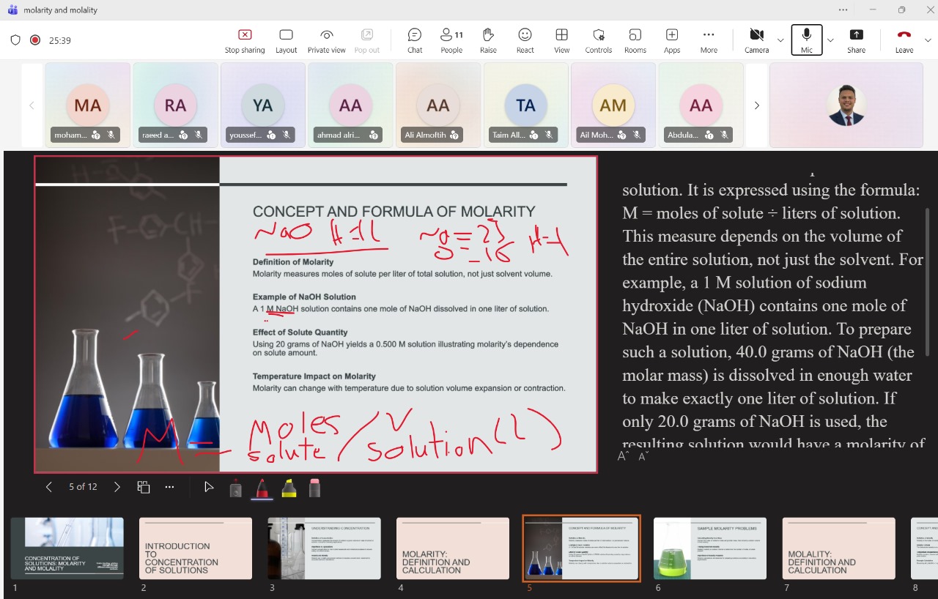Raise your hand in the meeting
Image resolution: width=938 pixels, height=599 pixels.
click(488, 40)
